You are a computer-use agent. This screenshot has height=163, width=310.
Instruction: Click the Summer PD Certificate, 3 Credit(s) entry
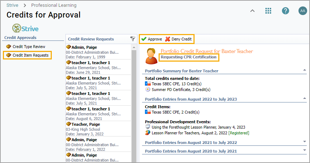click(181, 90)
